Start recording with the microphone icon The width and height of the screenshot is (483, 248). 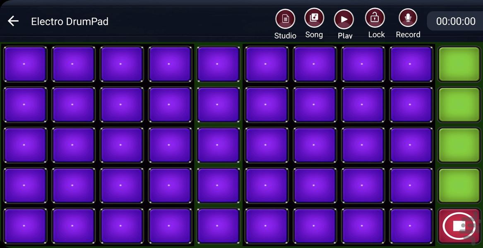point(408,18)
